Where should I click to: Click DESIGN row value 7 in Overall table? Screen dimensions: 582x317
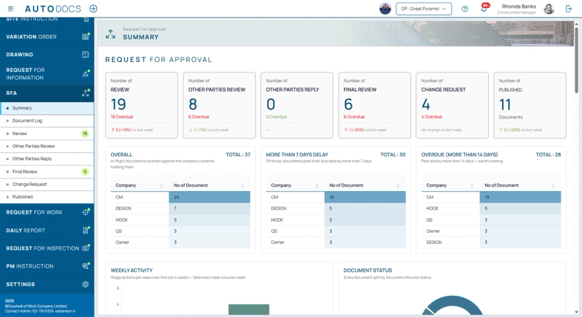pos(210,209)
